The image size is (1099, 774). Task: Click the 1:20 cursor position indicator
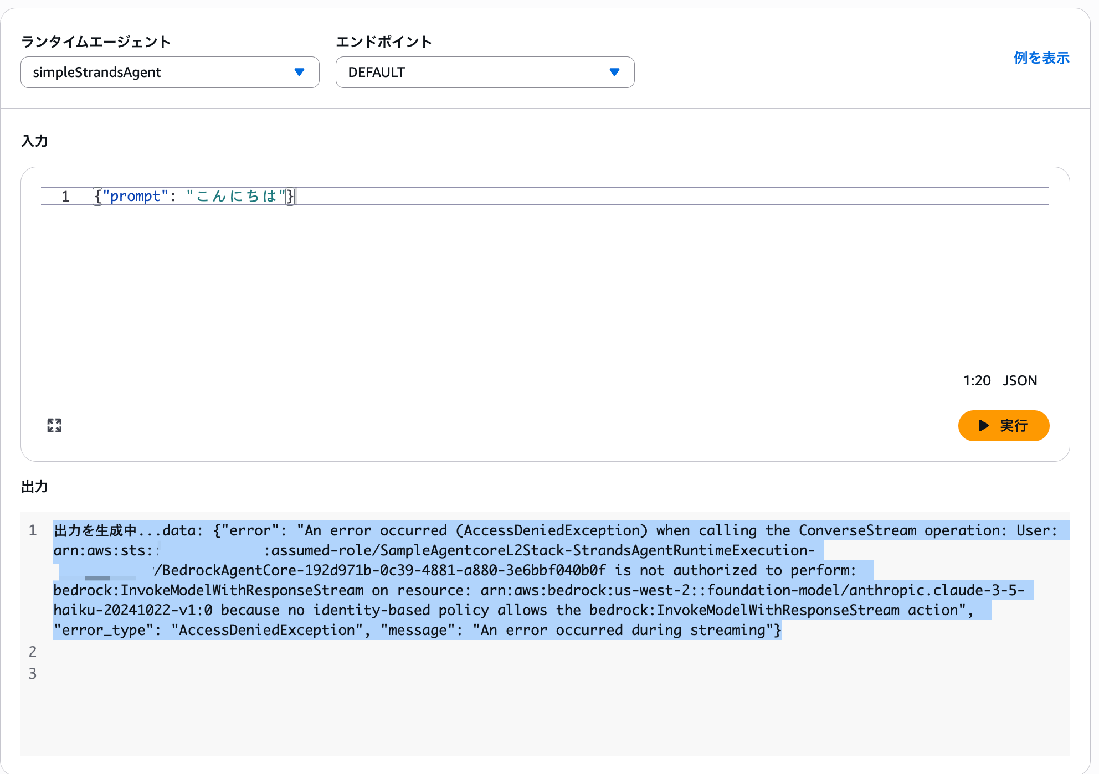point(976,381)
